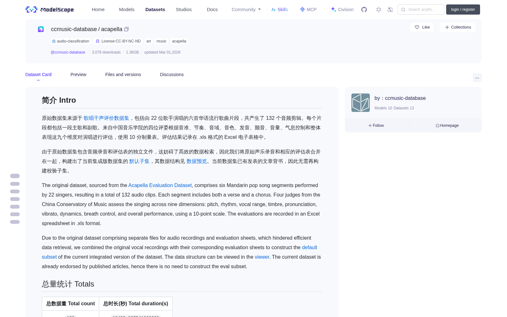Focus the Search anything field
This screenshot has height=317, width=507.
pyautogui.click(x=421, y=10)
